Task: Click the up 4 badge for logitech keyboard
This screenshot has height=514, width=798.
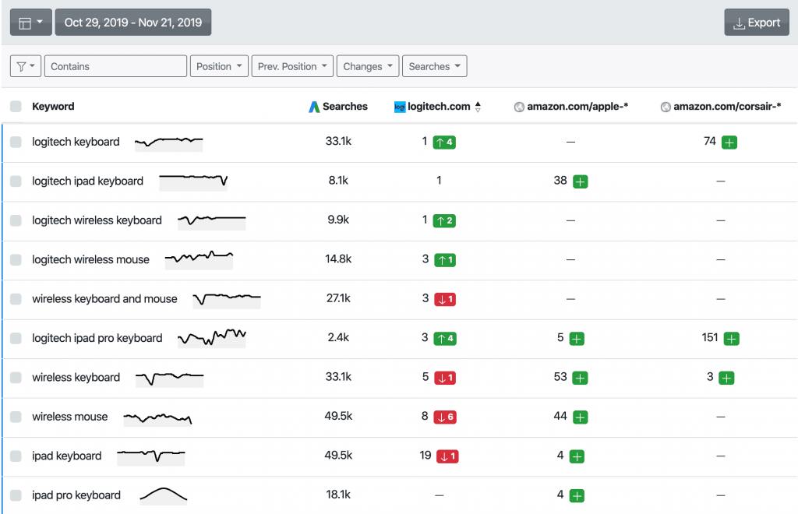Action: tap(444, 143)
